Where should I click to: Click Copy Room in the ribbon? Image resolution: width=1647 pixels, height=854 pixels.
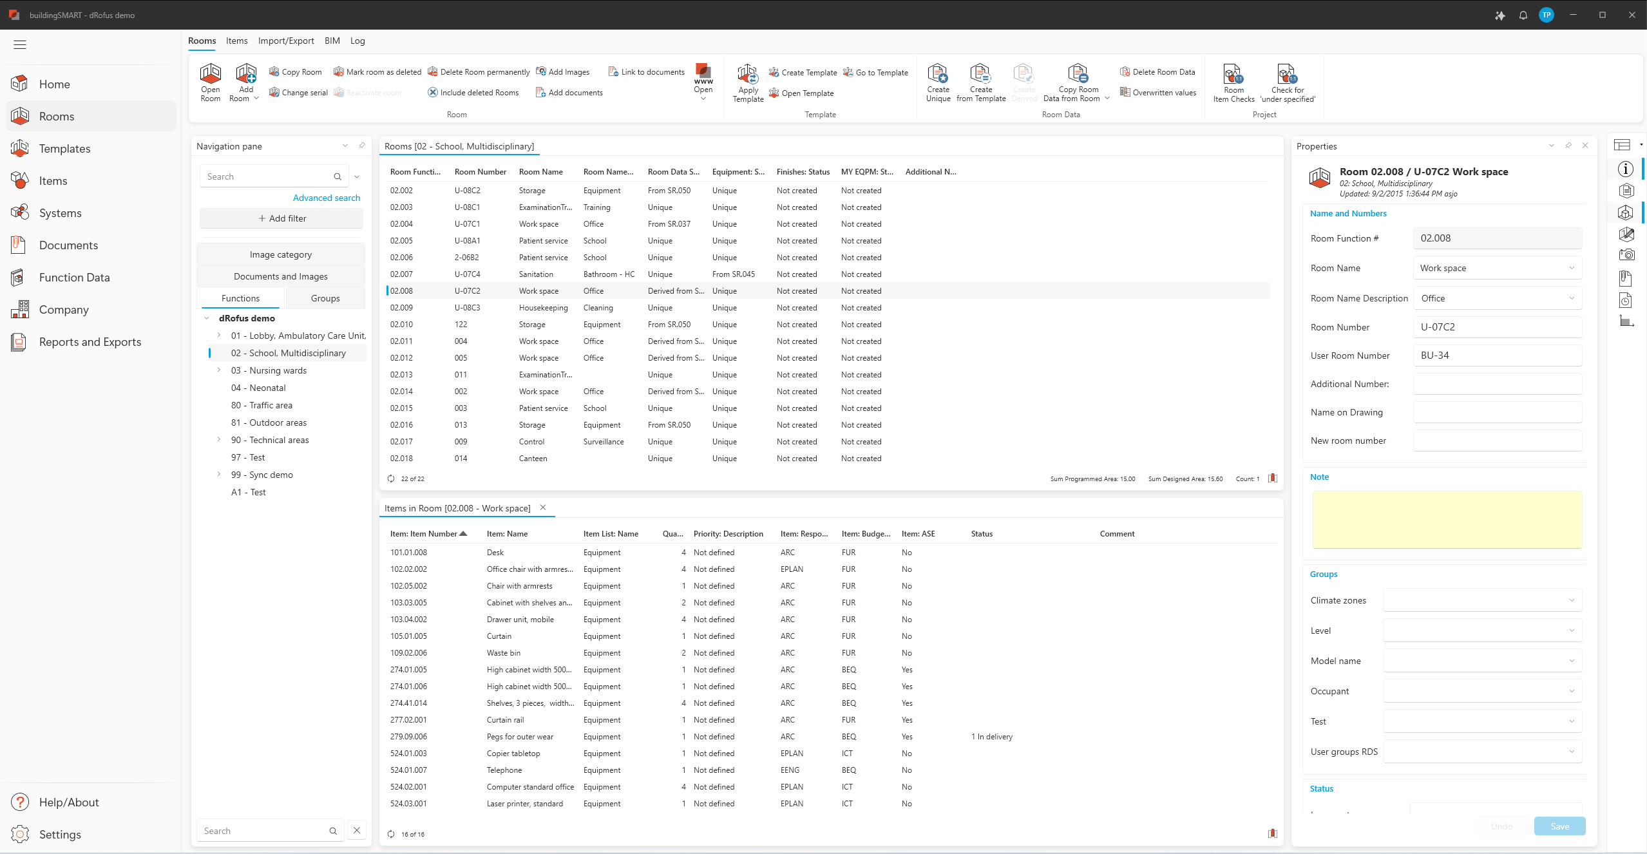295,72
